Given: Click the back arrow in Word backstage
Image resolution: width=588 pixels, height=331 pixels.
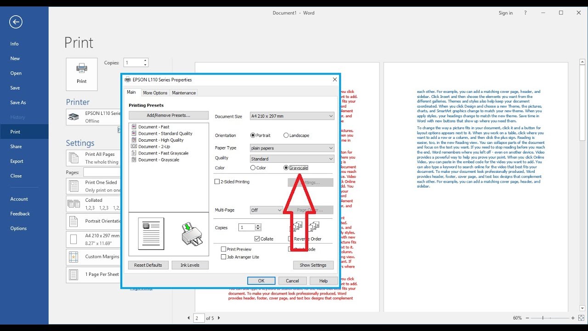Looking at the screenshot, I should click(15, 22).
